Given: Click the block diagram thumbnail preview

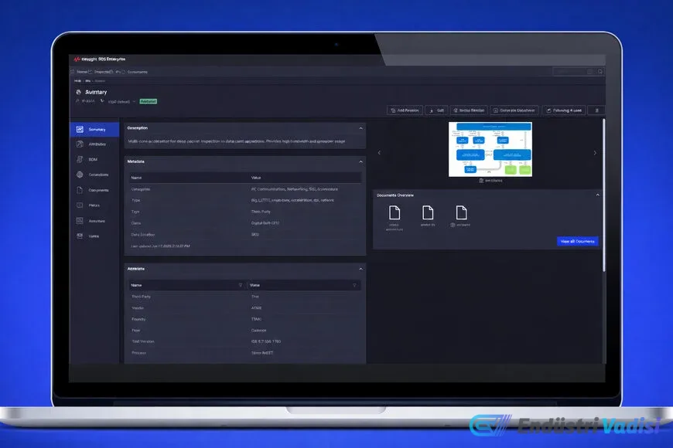Looking at the screenshot, I should (490, 149).
